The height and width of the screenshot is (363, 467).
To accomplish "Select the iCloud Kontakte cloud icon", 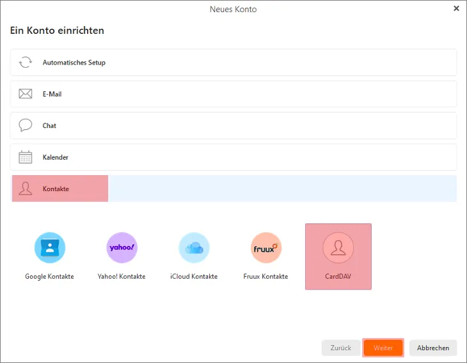I will [194, 247].
